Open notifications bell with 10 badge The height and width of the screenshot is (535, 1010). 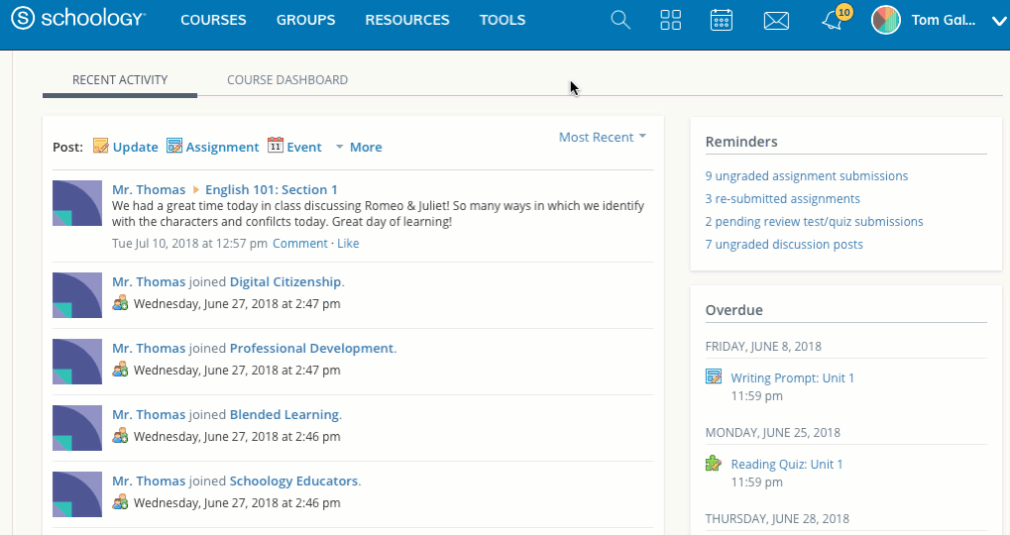833,20
